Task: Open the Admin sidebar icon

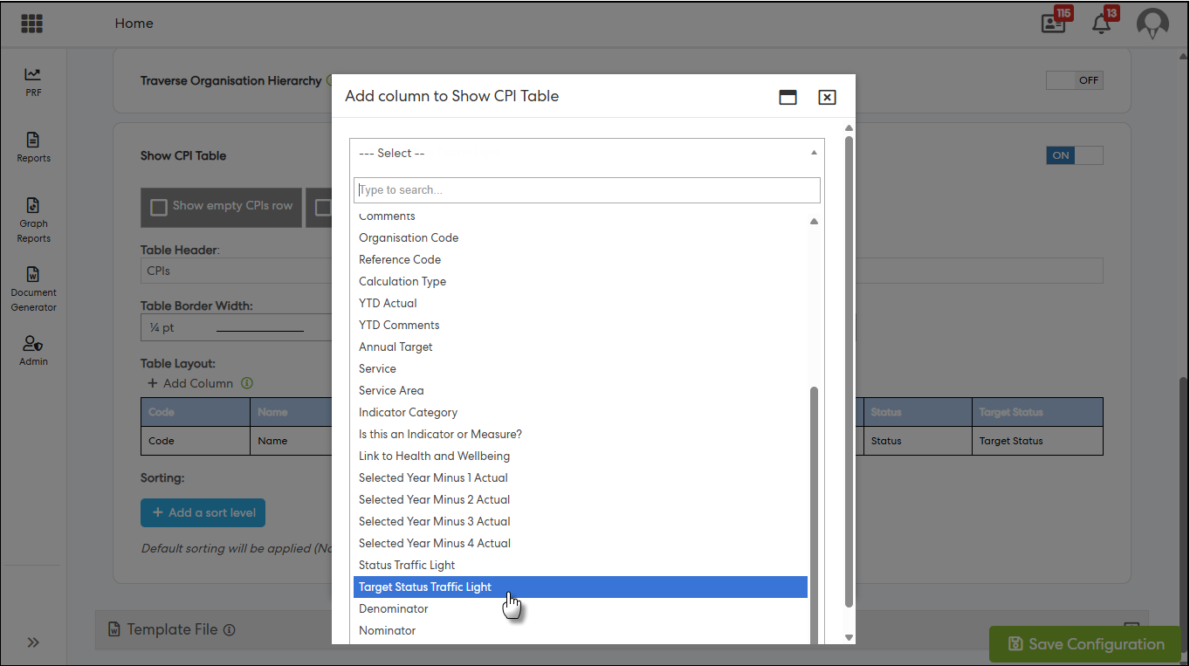Action: coord(33,350)
